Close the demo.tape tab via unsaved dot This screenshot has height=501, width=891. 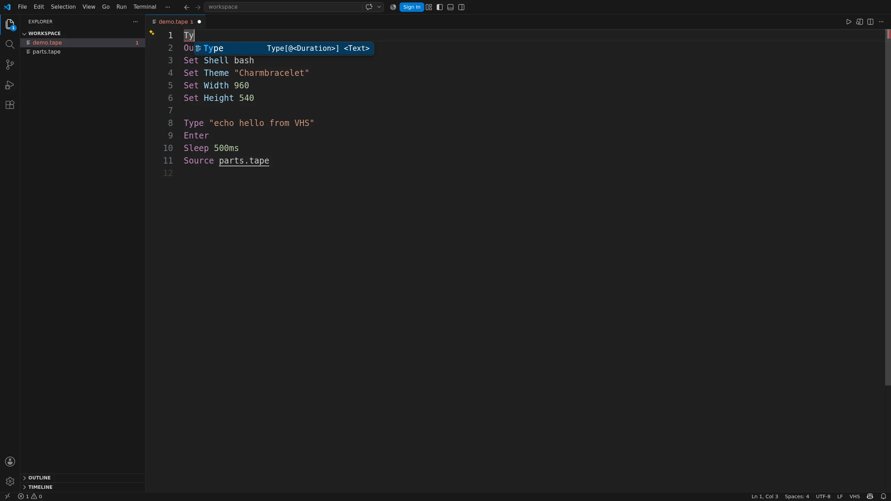tap(199, 22)
